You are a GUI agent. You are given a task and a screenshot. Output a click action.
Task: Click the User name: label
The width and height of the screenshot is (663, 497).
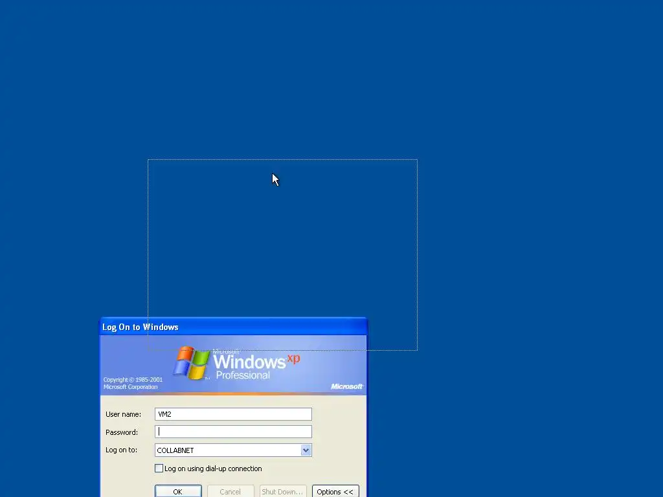(124, 414)
